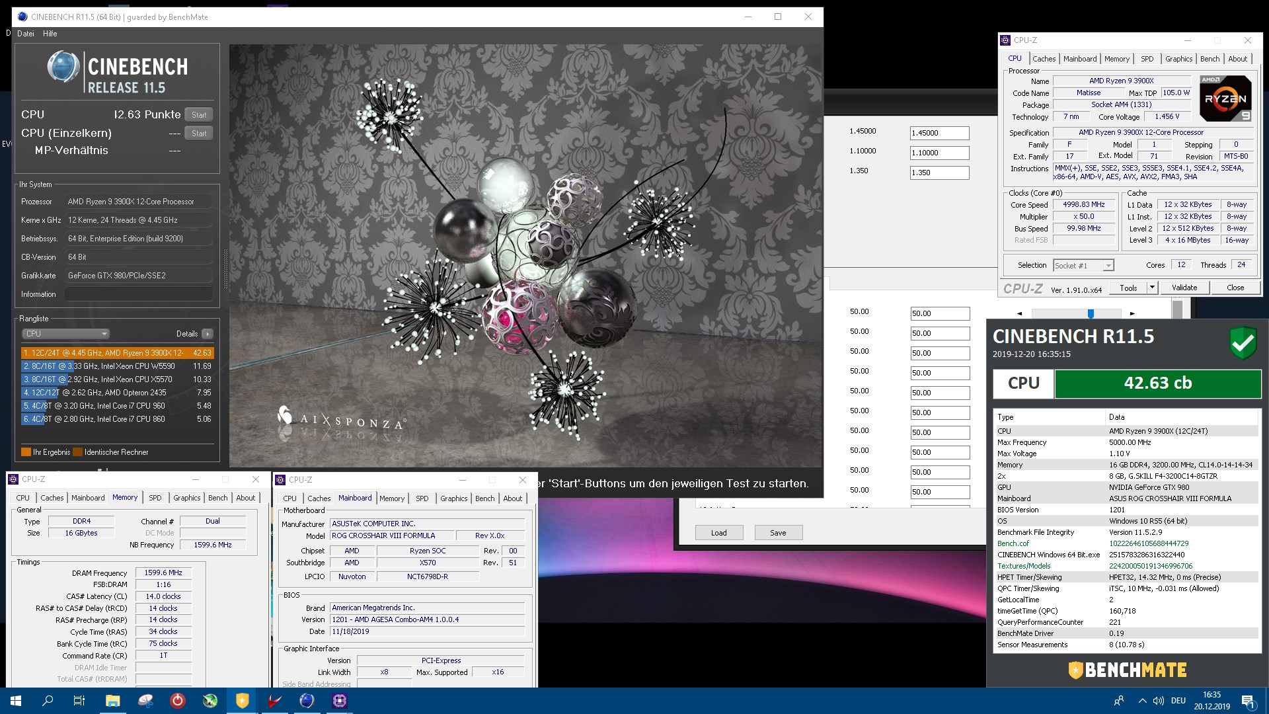Click the 1.350 voltage input field
This screenshot has width=1269, height=714.
click(x=939, y=173)
